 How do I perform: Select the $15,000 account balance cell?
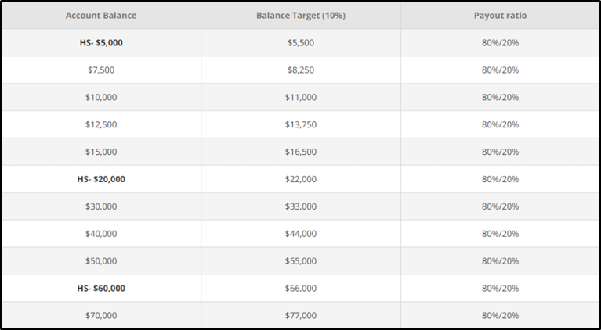pos(101,152)
